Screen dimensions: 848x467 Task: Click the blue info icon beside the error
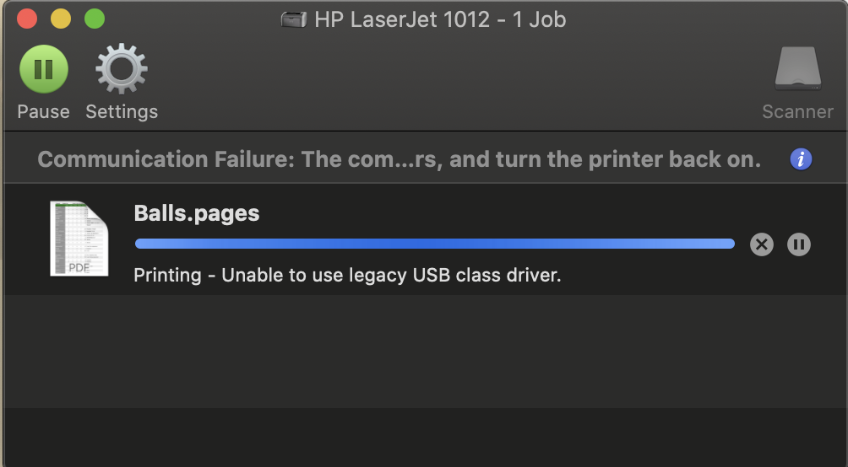click(801, 159)
